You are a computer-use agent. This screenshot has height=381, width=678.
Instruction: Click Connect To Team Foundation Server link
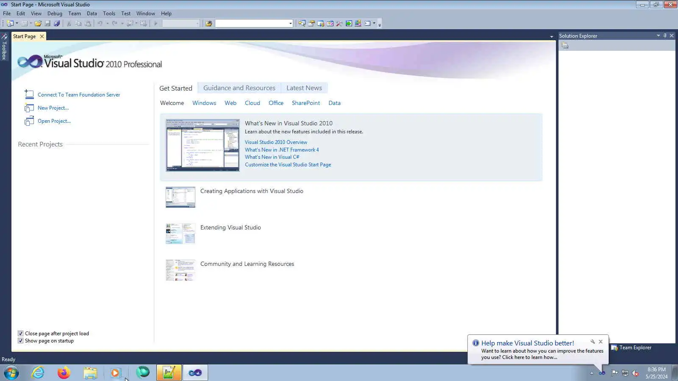coord(79,95)
